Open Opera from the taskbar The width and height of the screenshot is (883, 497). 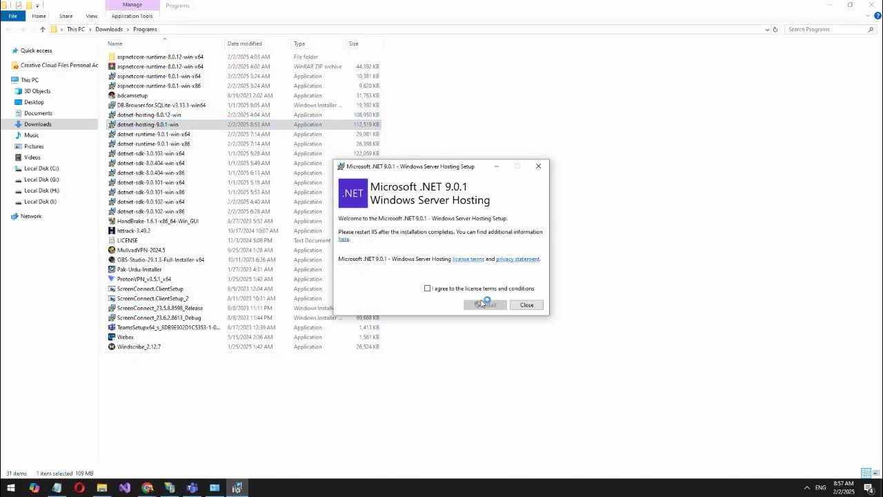[79, 488]
